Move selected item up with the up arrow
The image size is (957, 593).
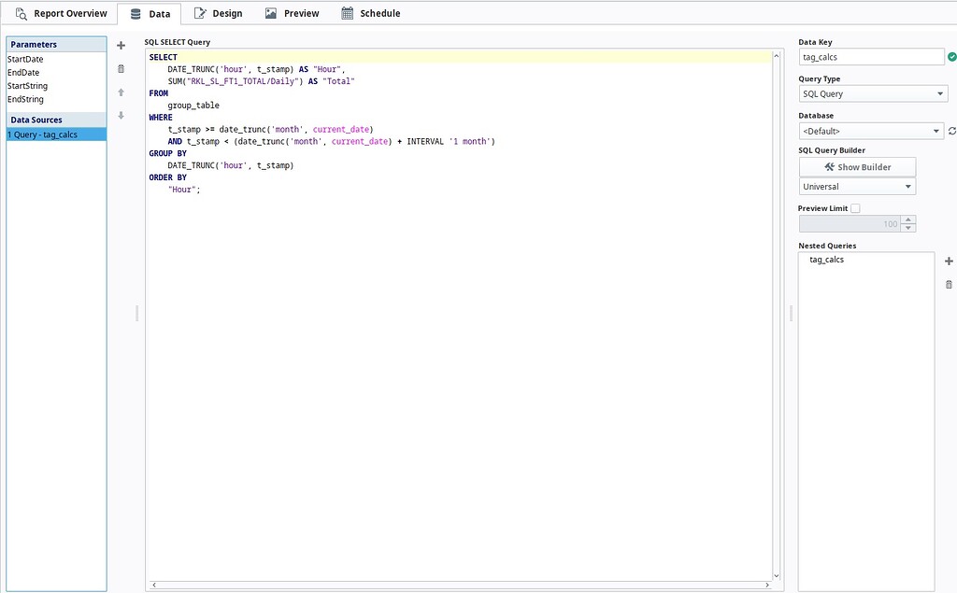(x=121, y=92)
